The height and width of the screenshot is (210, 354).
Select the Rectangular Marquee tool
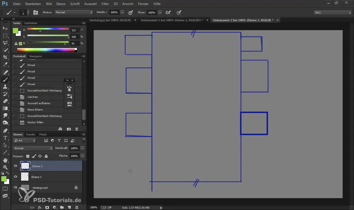pos(5,36)
